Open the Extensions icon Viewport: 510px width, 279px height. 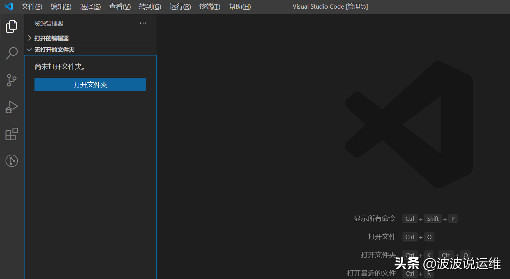pos(11,134)
